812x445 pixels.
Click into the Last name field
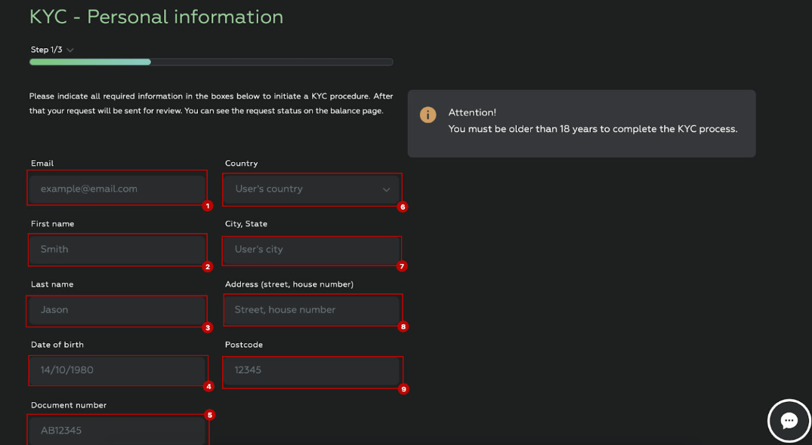(118, 309)
